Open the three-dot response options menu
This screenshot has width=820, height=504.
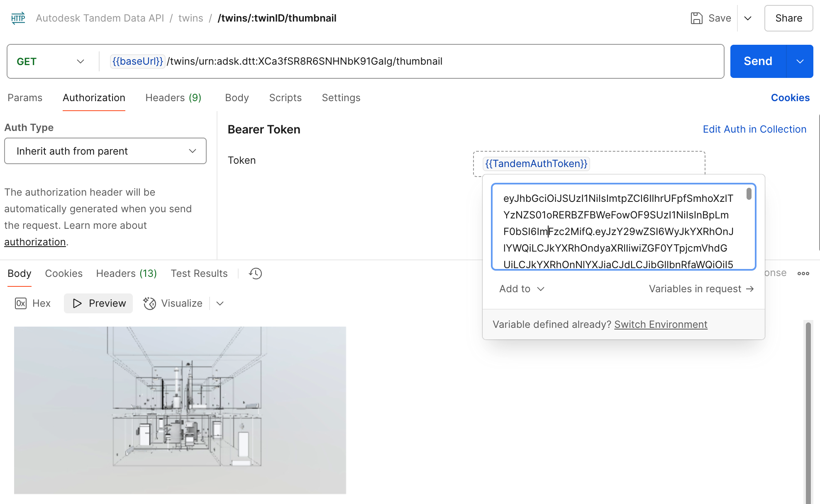point(803,274)
